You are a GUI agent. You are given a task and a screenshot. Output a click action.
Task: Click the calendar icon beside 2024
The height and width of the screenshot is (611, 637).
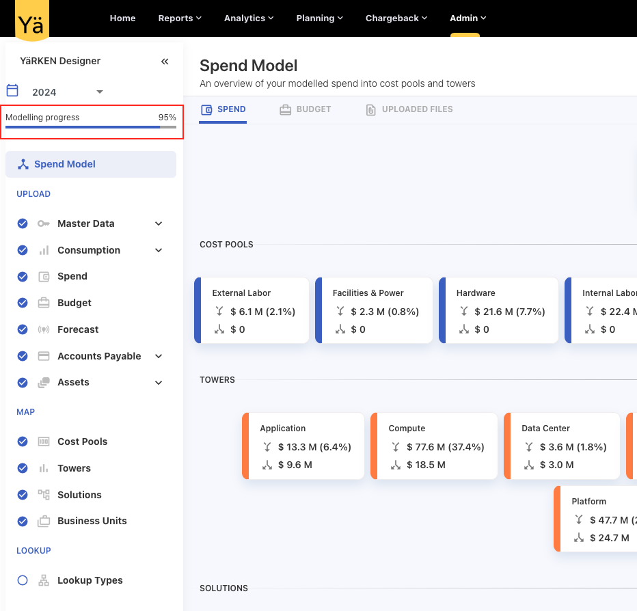[12, 91]
